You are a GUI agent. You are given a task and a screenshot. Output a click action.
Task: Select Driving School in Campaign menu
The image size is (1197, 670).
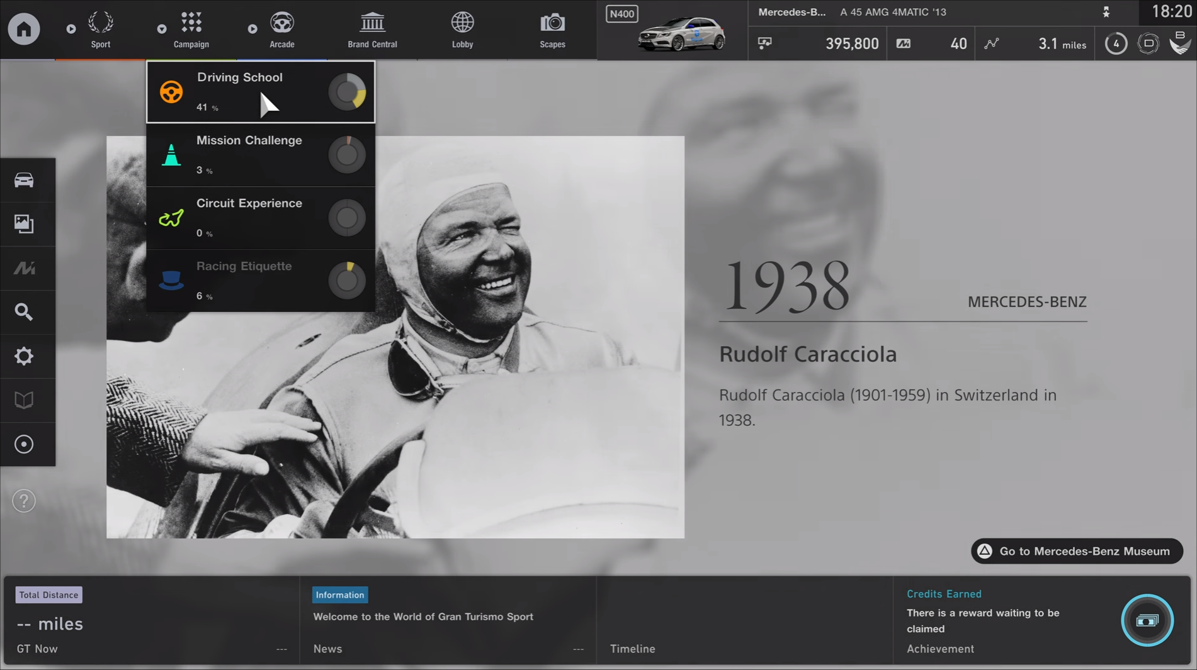[261, 92]
